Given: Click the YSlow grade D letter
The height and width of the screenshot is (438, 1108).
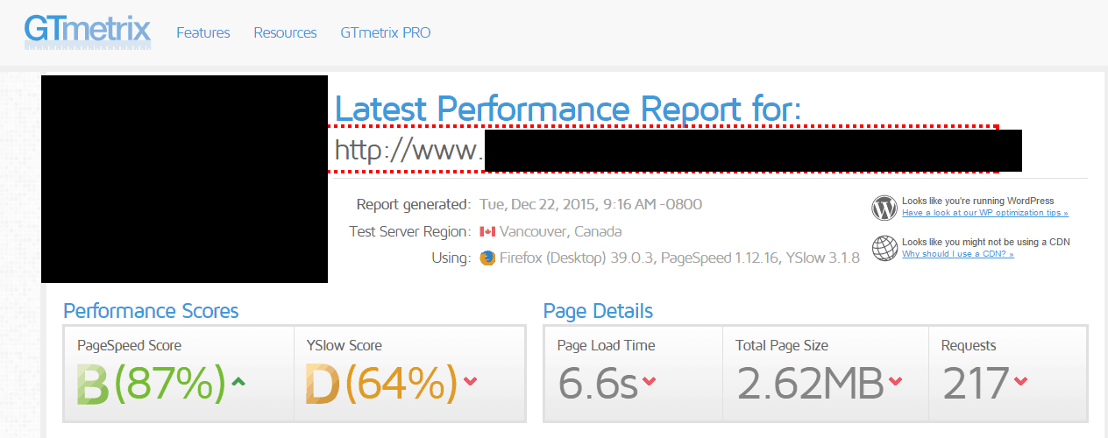Looking at the screenshot, I should pyautogui.click(x=323, y=384).
